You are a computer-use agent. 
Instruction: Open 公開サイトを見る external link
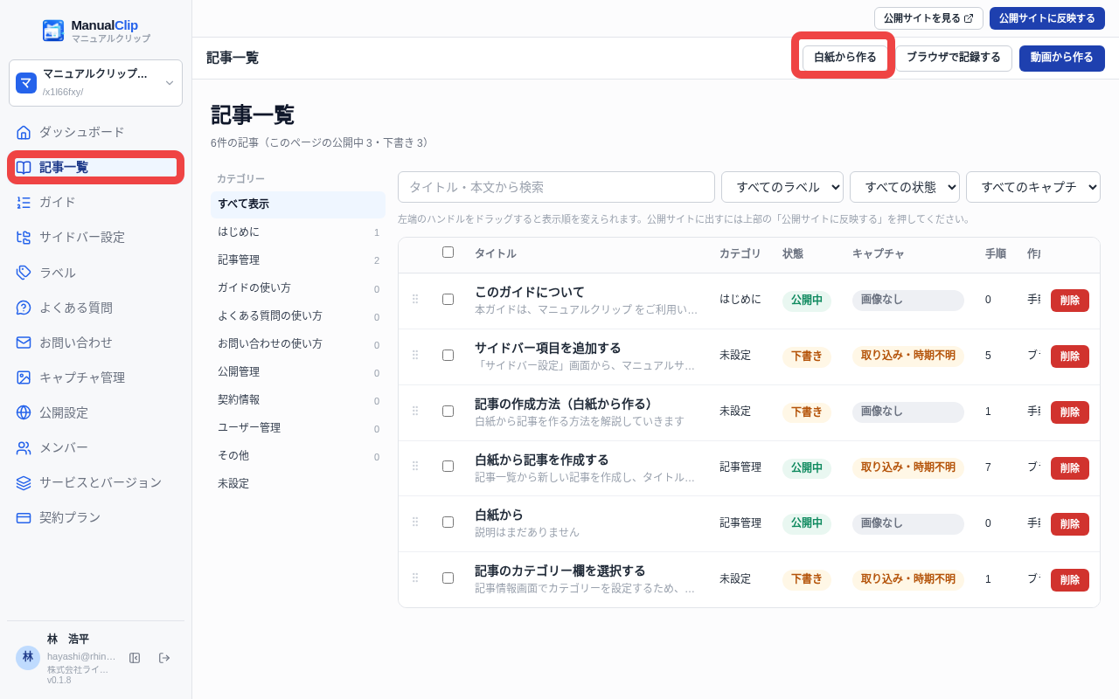(x=928, y=18)
